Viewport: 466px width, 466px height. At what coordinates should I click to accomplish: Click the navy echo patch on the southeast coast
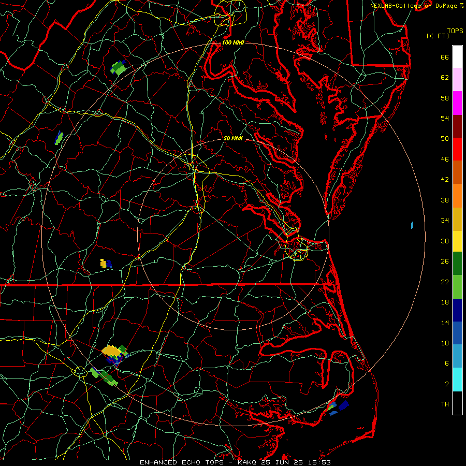coord(344,405)
